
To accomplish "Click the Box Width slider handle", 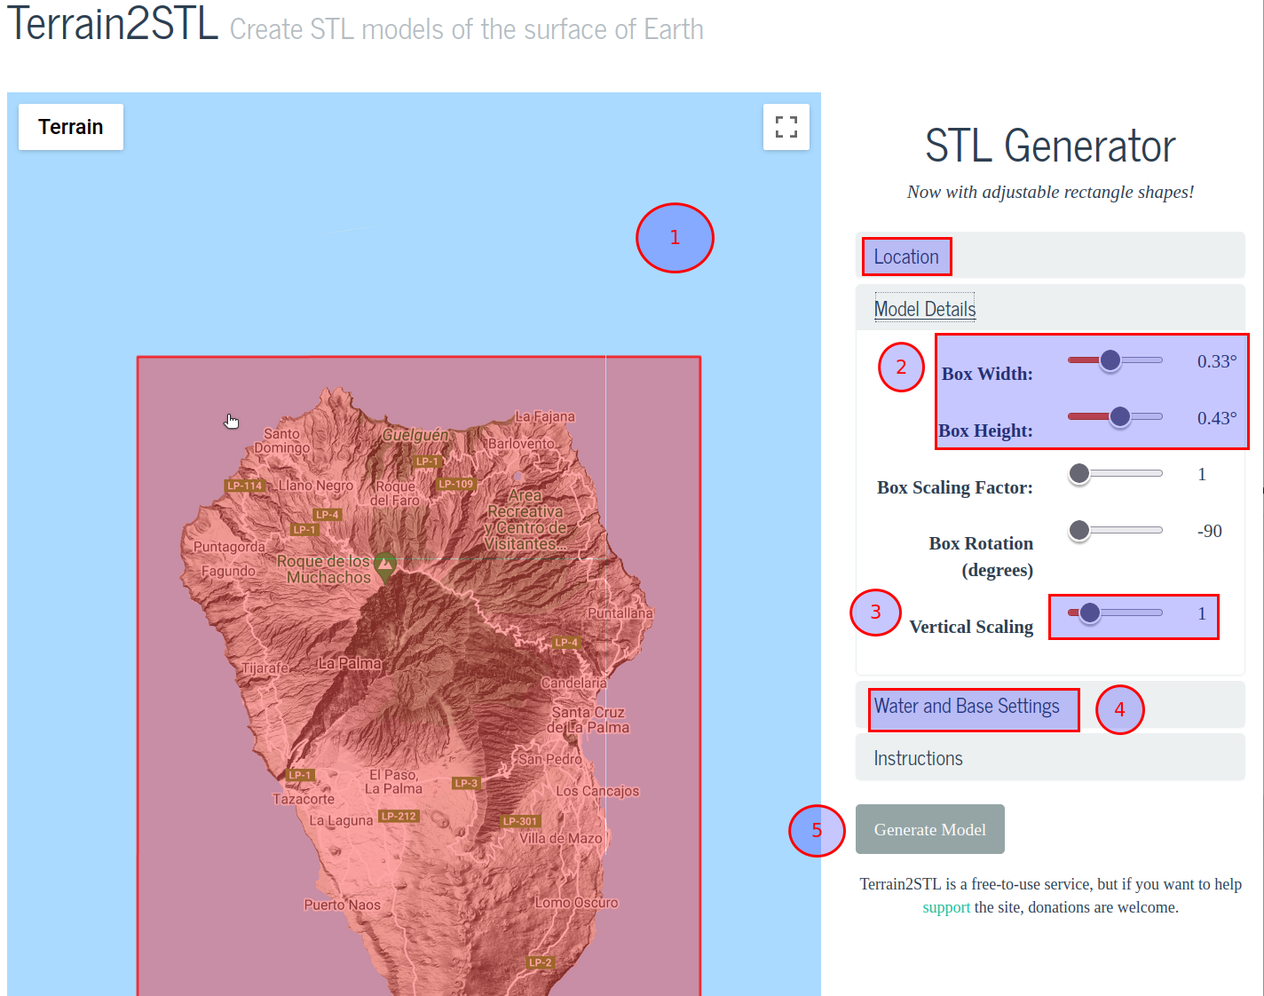I will click(1110, 360).
